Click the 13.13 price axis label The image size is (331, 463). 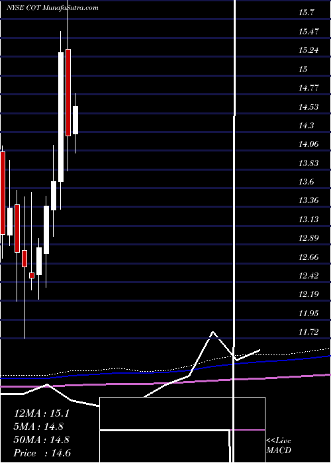click(x=309, y=220)
